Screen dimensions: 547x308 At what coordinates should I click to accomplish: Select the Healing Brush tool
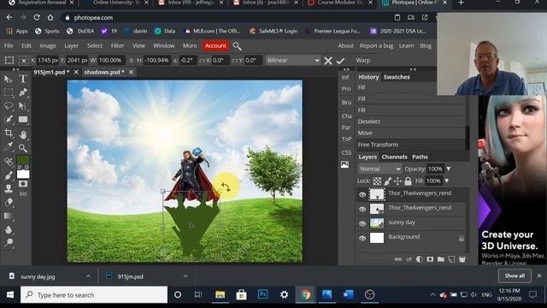tap(9, 162)
